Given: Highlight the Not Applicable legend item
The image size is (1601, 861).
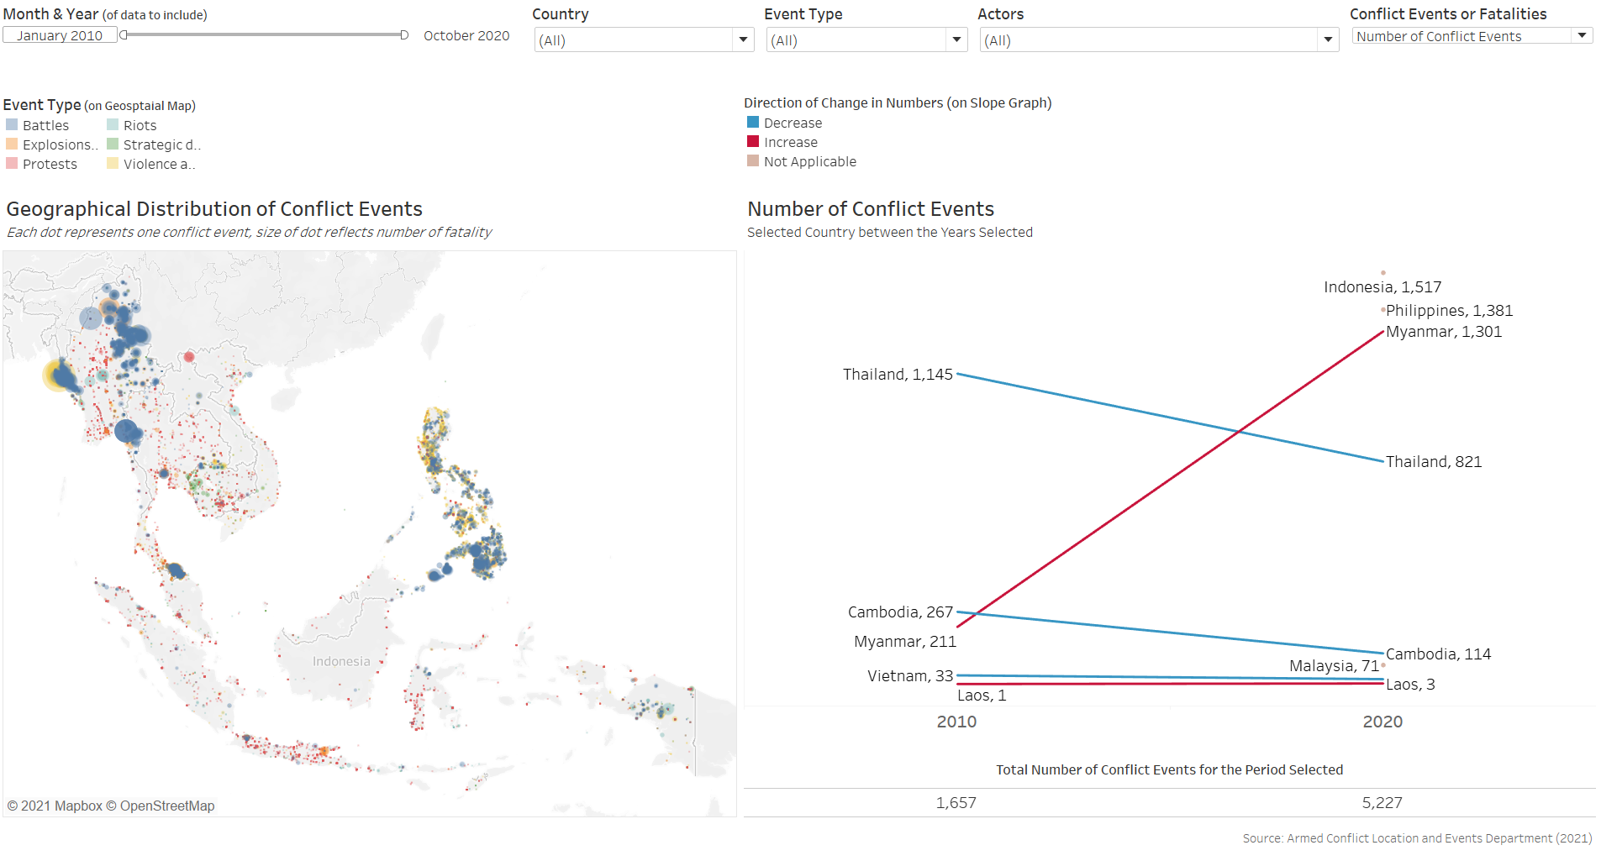Looking at the screenshot, I should click(809, 161).
